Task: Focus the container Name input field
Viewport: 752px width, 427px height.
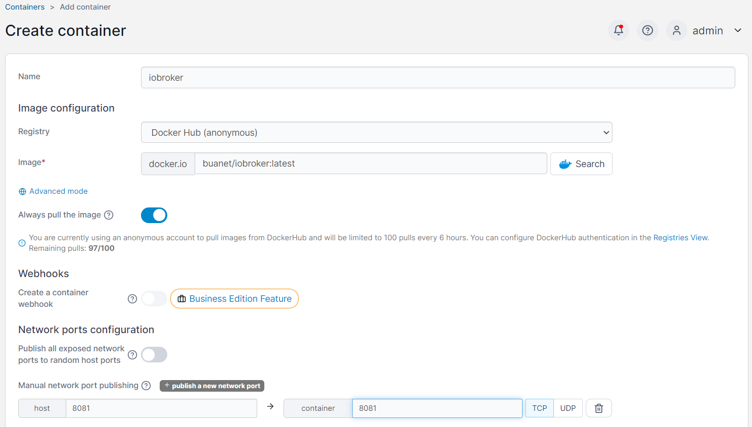Action: click(x=438, y=78)
